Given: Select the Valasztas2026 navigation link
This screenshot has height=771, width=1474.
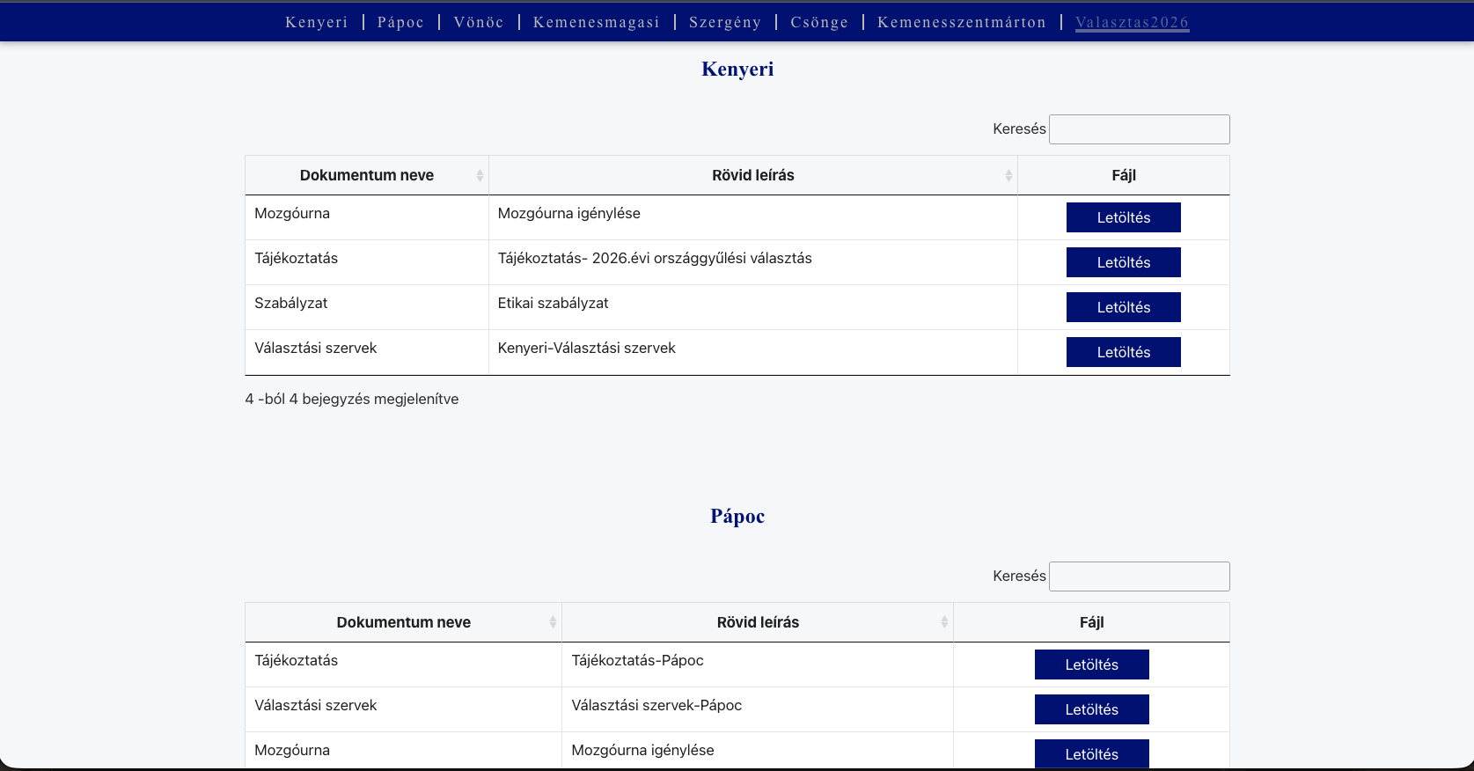Looking at the screenshot, I should point(1132,22).
